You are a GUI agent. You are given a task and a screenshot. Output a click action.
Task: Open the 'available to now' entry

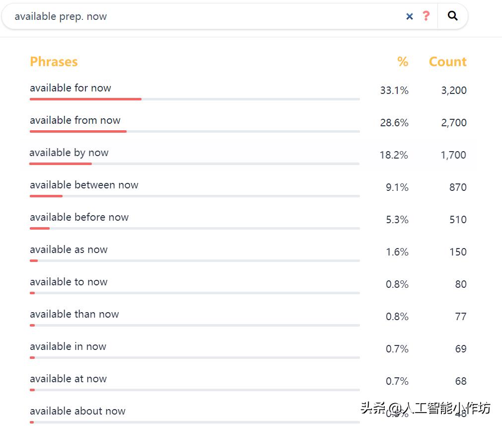click(x=69, y=282)
